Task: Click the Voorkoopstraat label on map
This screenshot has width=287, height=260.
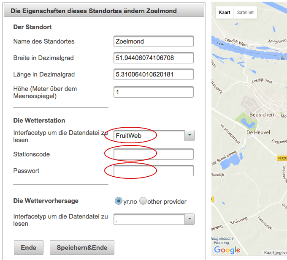Action: (x=230, y=134)
